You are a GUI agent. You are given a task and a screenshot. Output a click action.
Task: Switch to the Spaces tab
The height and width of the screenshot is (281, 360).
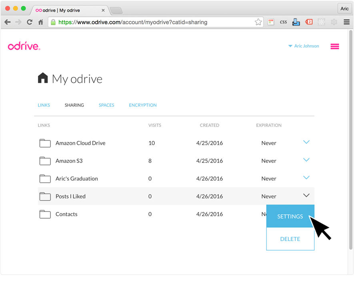(x=106, y=105)
